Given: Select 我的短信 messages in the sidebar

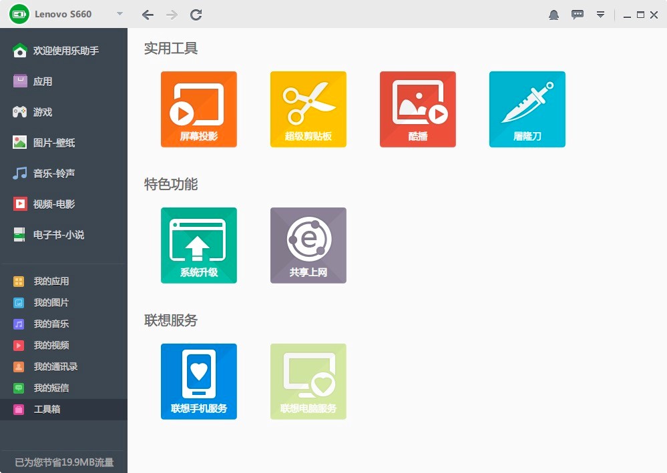Looking at the screenshot, I should point(64,388).
